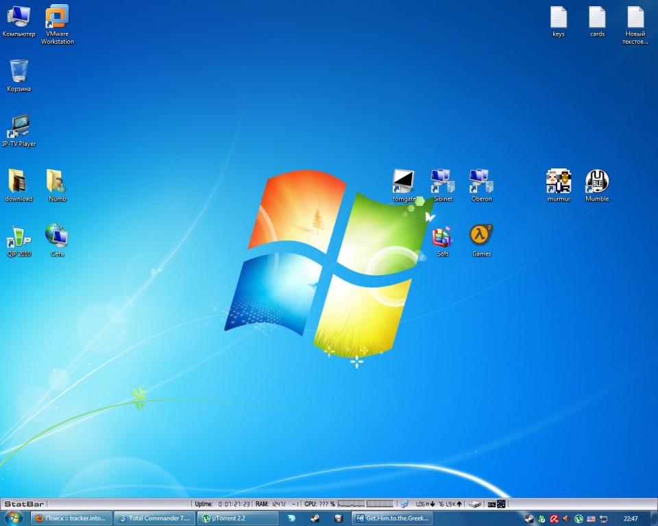Click the Uptime readout in StatBar
Viewport: 658px width, 526px height.
coord(222,504)
